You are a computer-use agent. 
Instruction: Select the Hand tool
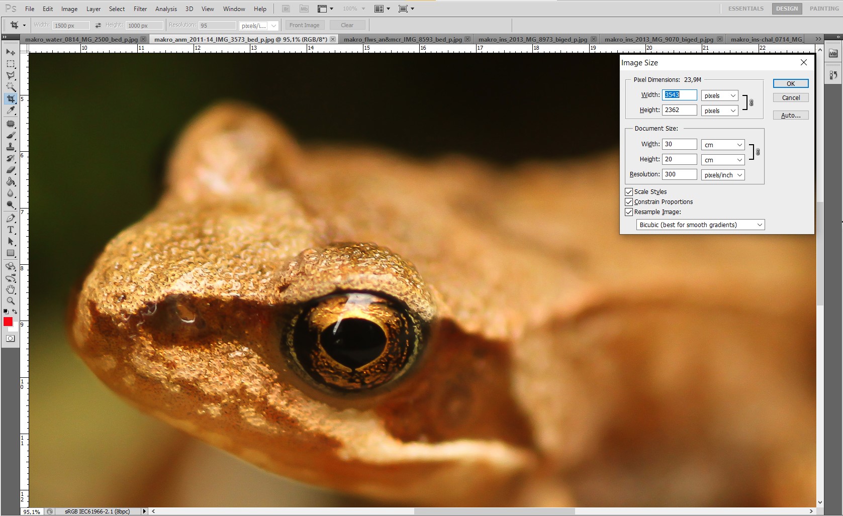tap(11, 289)
